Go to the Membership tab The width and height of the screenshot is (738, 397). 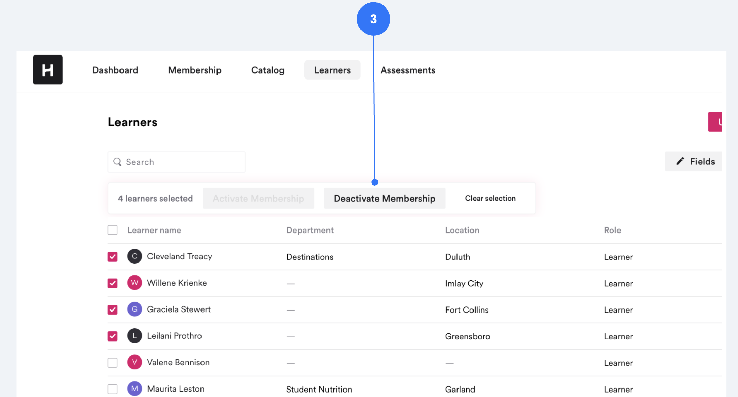coord(195,70)
